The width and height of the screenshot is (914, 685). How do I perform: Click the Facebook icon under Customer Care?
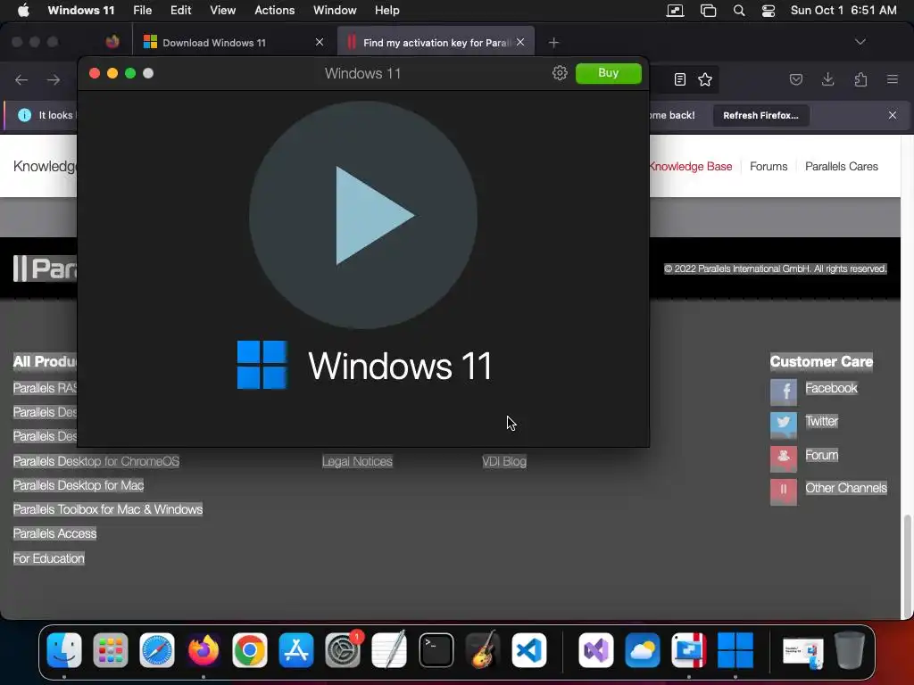coord(784,392)
